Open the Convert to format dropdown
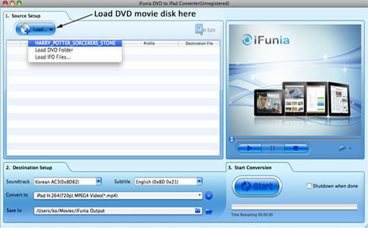This screenshot has height=228, width=368. tap(118, 196)
